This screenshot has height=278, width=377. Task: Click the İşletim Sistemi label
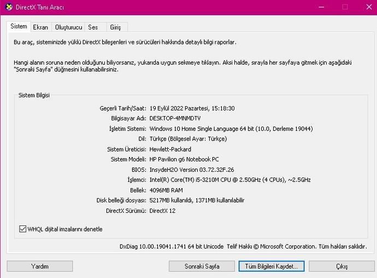coord(128,129)
